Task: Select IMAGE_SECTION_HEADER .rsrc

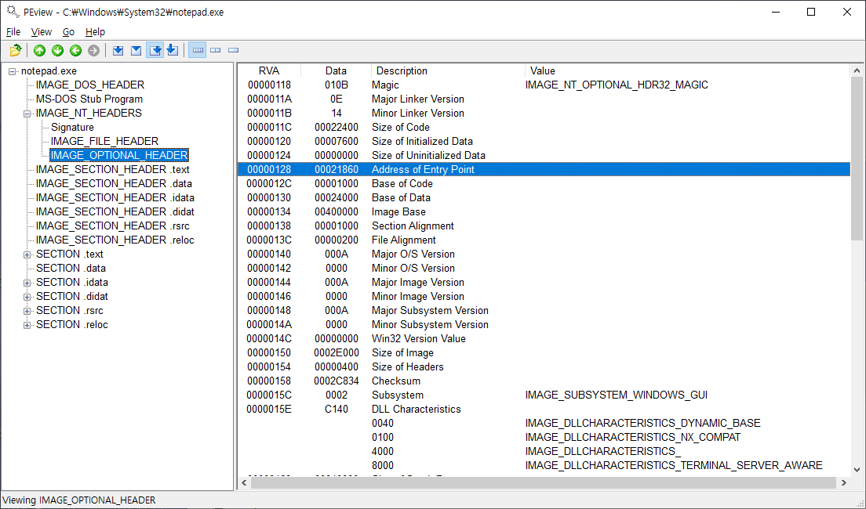Action: (x=113, y=226)
